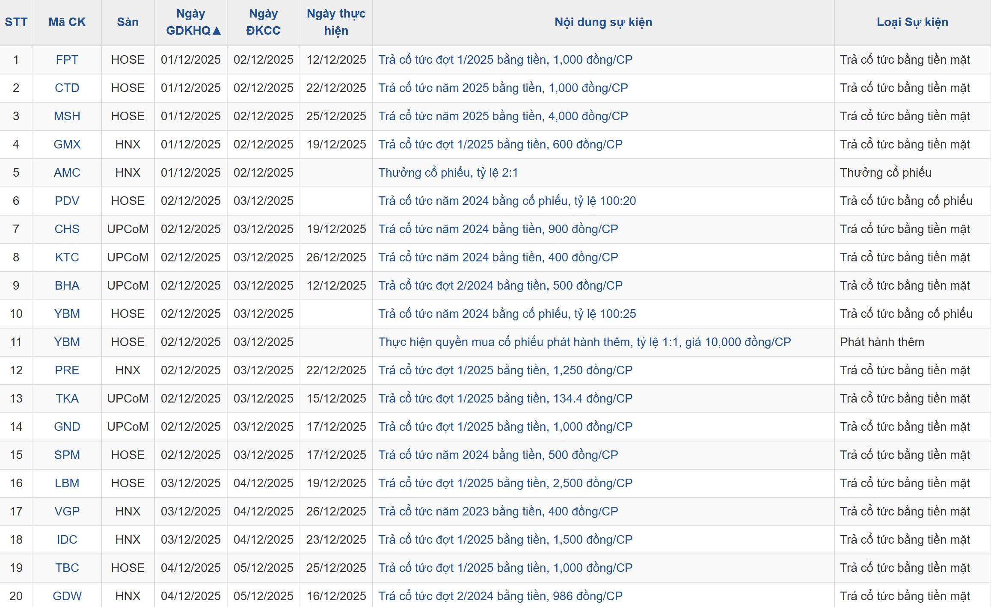Viewport: 991px width, 607px height.
Task: Open CTD 1,000 đồng/CP dividend event
Action: tap(503, 88)
